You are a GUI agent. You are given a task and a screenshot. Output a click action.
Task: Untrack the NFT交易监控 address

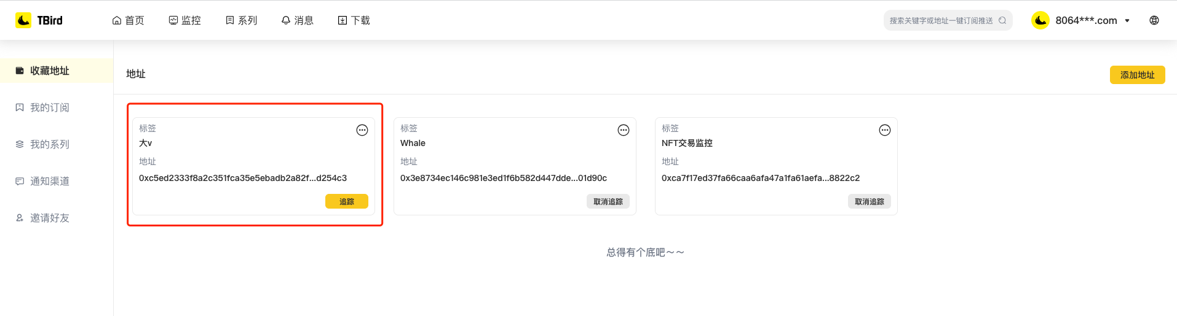coord(869,201)
